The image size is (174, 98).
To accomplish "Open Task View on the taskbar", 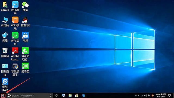I will [57, 96].
